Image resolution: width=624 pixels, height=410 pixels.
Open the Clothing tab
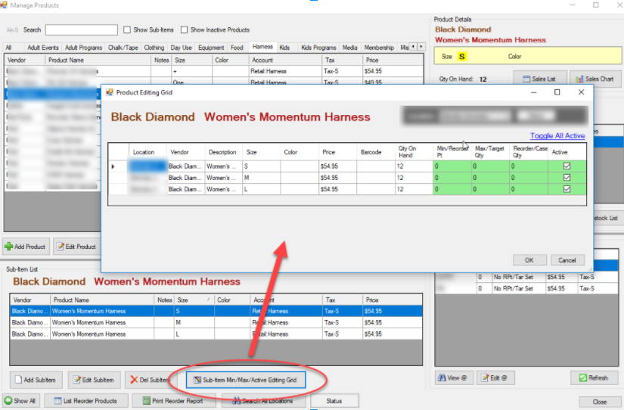(x=154, y=48)
